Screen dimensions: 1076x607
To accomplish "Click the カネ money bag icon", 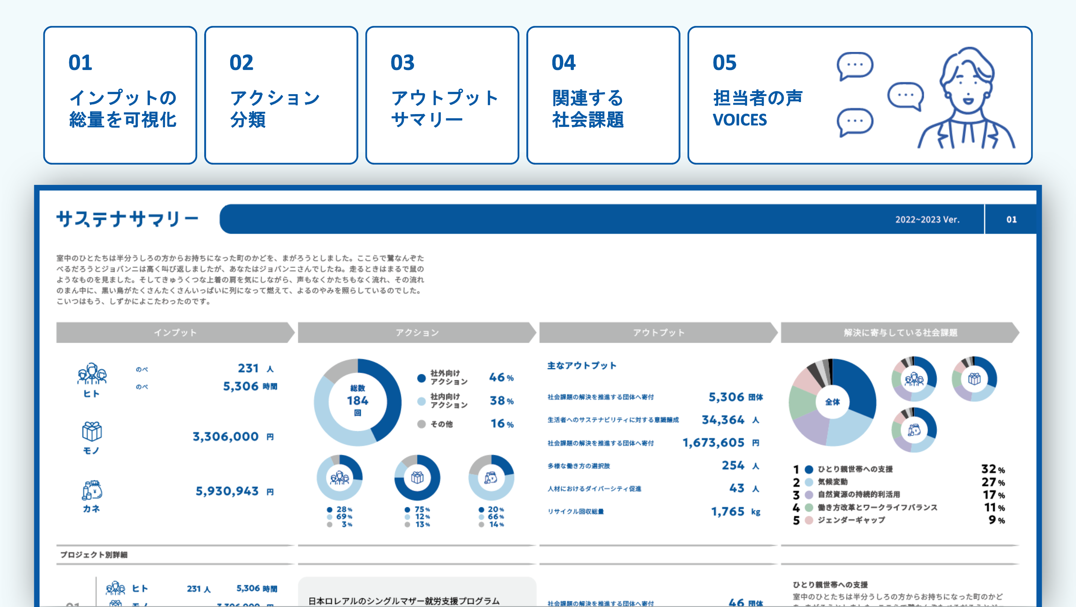I will (x=92, y=490).
